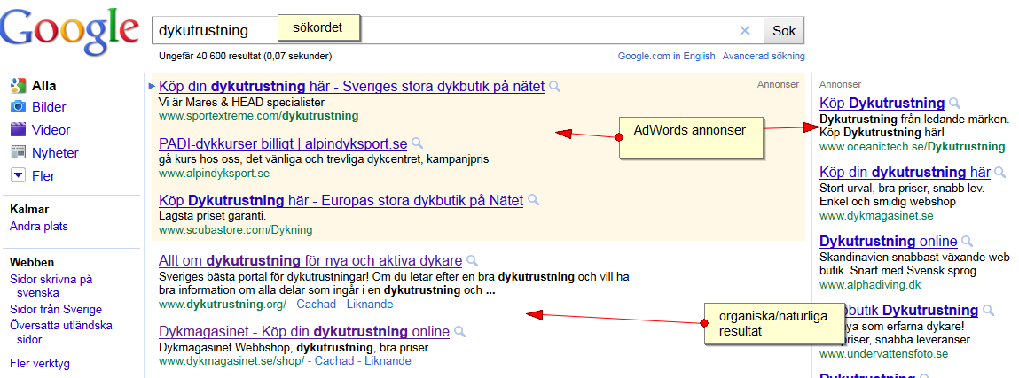Select the Bilder camera icon
1019x378 pixels.
tap(19, 107)
